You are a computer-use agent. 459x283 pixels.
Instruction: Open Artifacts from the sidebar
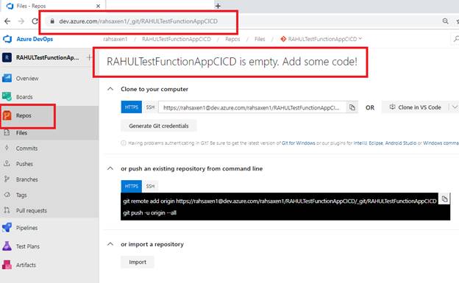[x=26, y=265]
